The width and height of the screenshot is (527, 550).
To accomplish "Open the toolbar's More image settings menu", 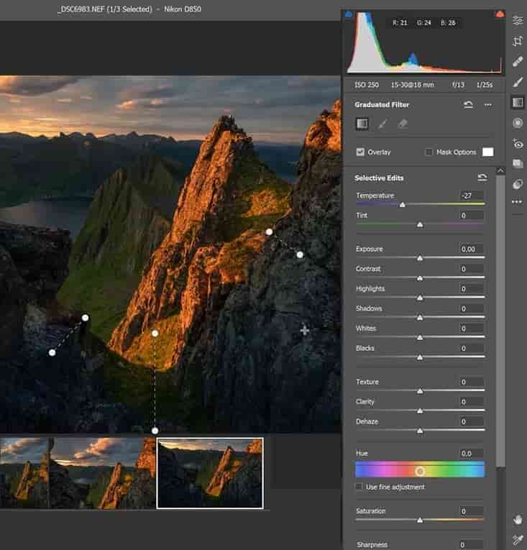I will (x=517, y=202).
